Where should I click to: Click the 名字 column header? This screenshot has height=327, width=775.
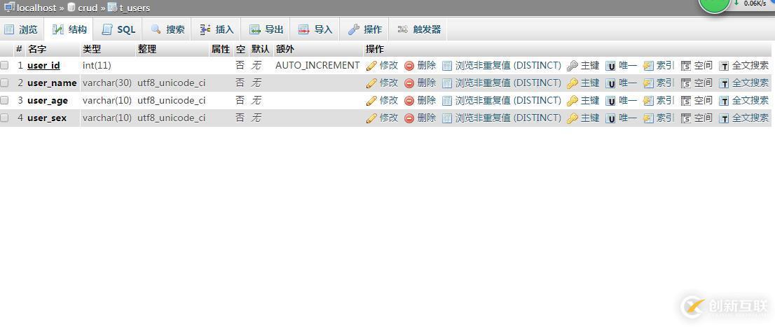tap(36, 49)
